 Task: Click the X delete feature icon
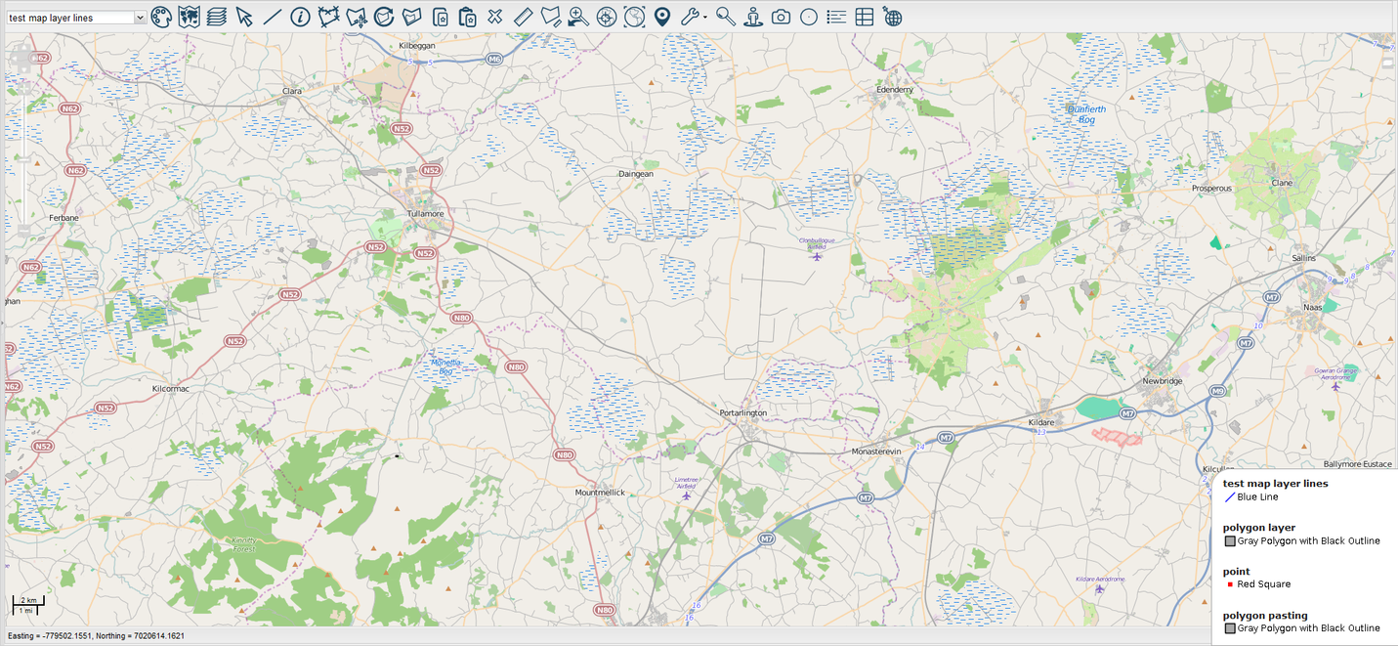(x=495, y=17)
